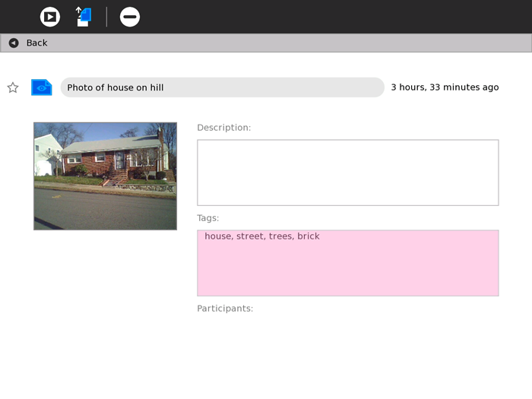Click the 'Description:' label
Image resolution: width=532 pixels, height=399 pixels.
point(224,128)
